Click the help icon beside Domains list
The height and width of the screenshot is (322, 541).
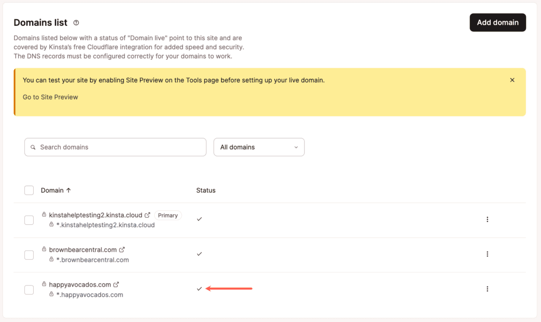(x=76, y=23)
